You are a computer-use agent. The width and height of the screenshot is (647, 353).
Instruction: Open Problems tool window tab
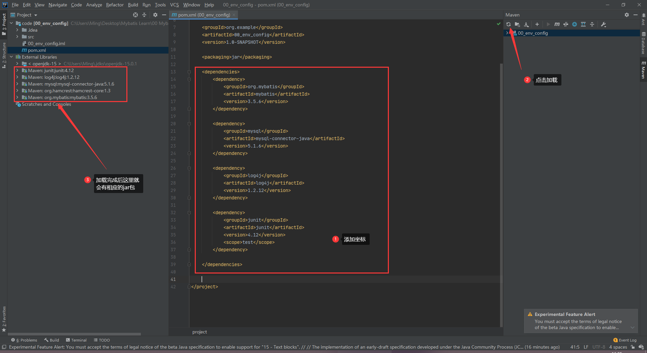(24, 340)
